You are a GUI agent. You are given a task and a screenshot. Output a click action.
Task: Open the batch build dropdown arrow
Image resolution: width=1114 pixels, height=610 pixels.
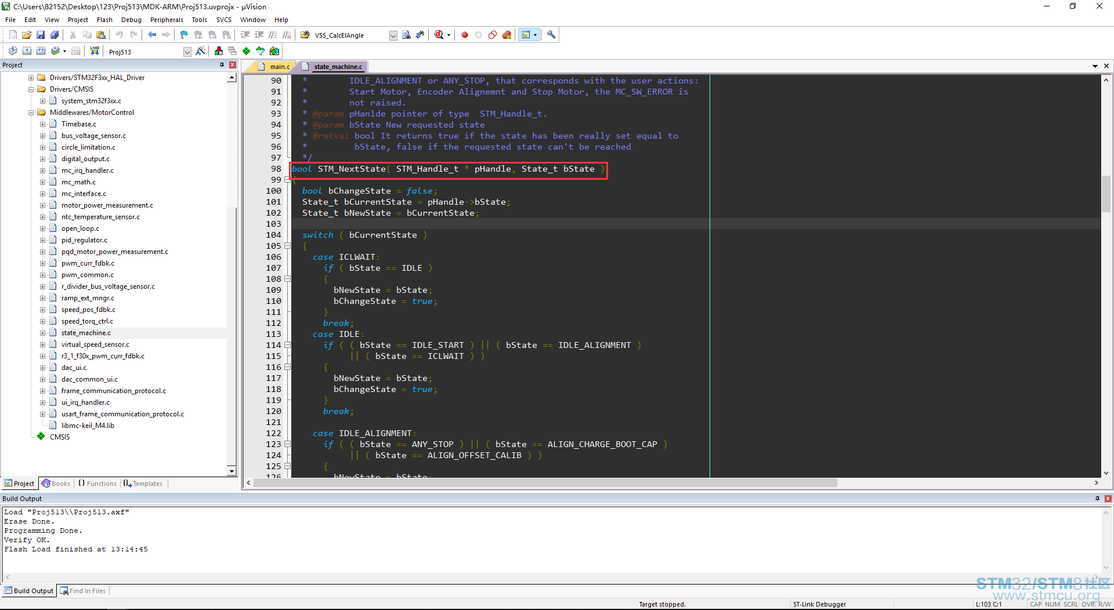point(64,52)
